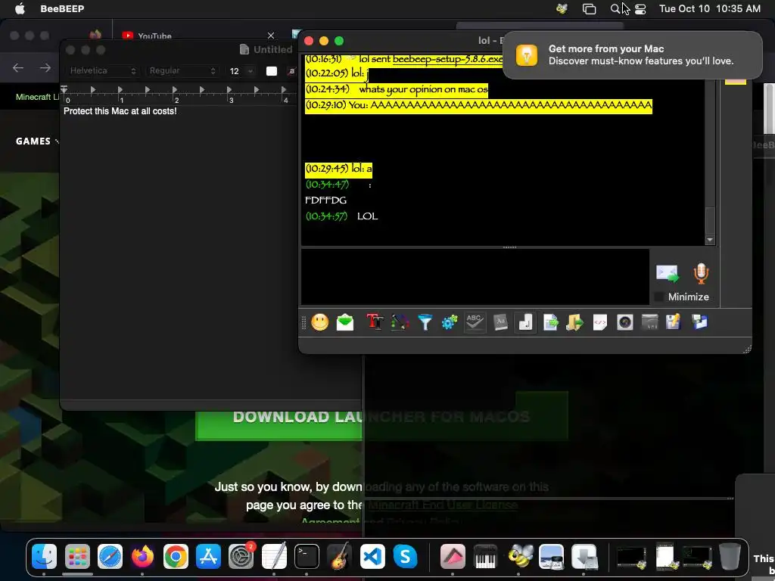Screen dimensions: 775x581
Task: Open the Helvetica font family dropdown
Action: (103, 70)
